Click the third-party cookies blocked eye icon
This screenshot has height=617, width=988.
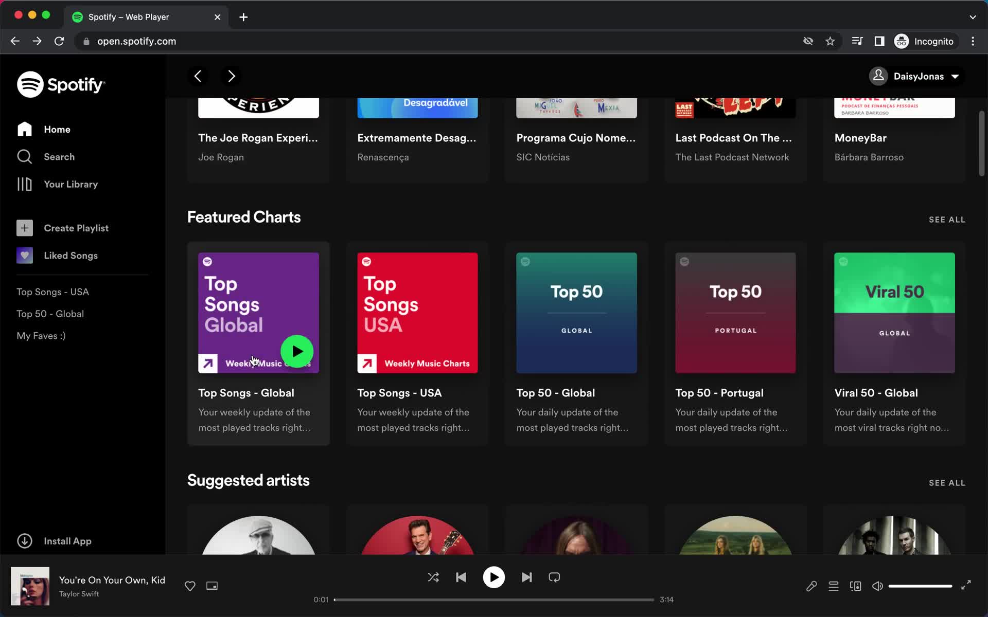click(x=808, y=41)
